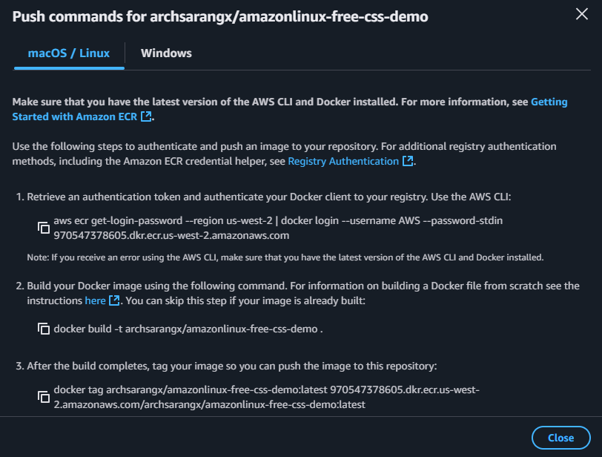Copy the docker build command

[44, 327]
